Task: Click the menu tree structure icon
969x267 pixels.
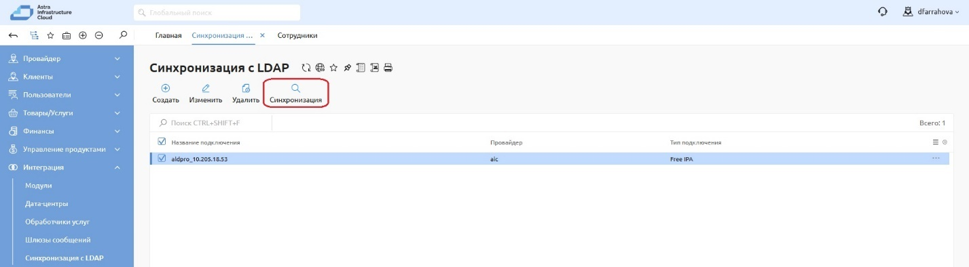Action: click(34, 35)
